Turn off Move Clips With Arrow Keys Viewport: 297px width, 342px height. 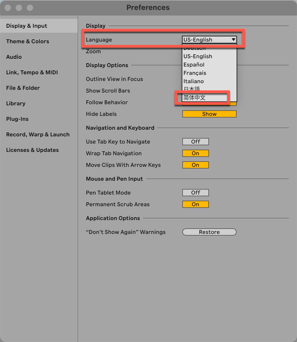click(x=195, y=165)
